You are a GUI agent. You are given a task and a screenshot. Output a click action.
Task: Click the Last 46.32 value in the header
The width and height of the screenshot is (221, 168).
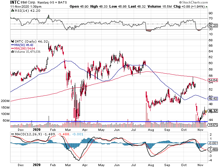137,6
